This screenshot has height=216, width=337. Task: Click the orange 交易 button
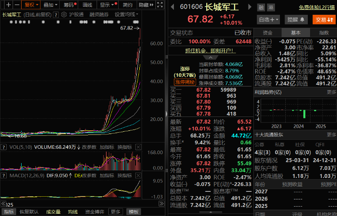point(324,20)
